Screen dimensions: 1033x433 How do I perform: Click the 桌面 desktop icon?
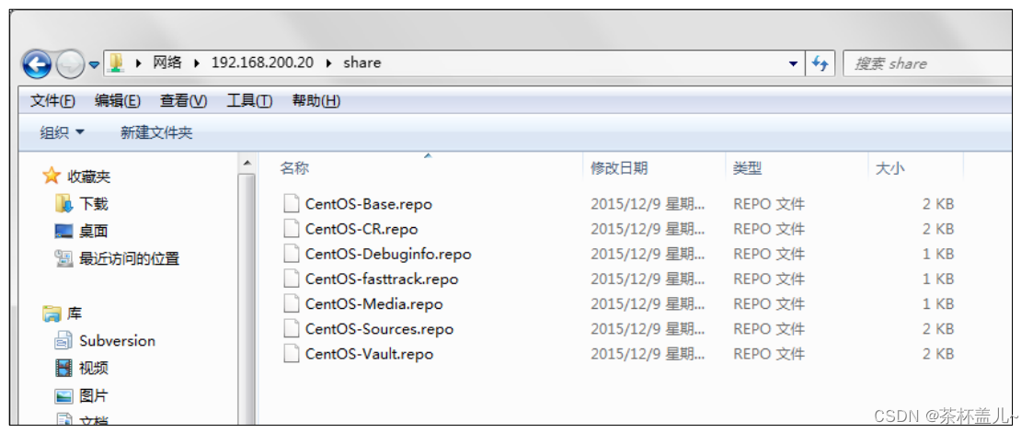click(63, 232)
